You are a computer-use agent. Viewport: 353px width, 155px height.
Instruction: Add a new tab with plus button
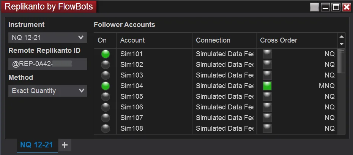point(65,145)
